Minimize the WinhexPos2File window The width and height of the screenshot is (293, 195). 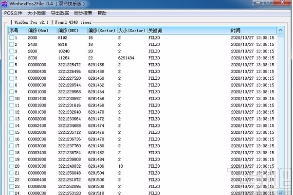[x=258, y=2]
